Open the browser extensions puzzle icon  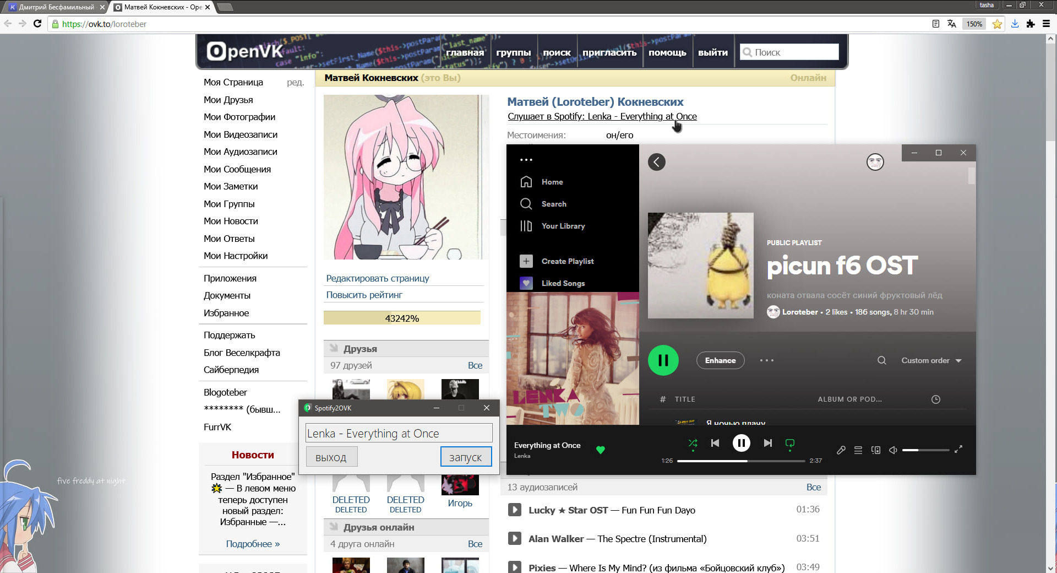(1031, 24)
